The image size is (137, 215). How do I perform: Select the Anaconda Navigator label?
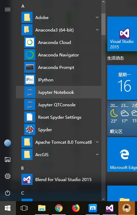[58, 55]
